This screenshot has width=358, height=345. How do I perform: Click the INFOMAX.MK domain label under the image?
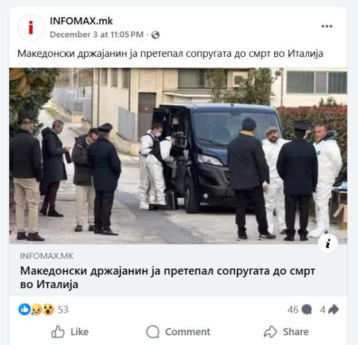tap(47, 256)
